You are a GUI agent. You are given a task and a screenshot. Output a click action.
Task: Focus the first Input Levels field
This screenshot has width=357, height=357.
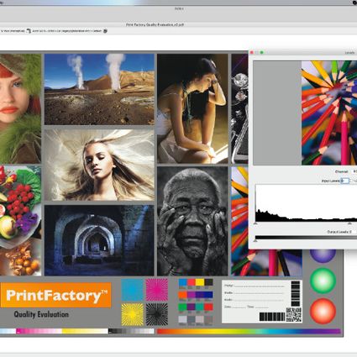click(345, 181)
